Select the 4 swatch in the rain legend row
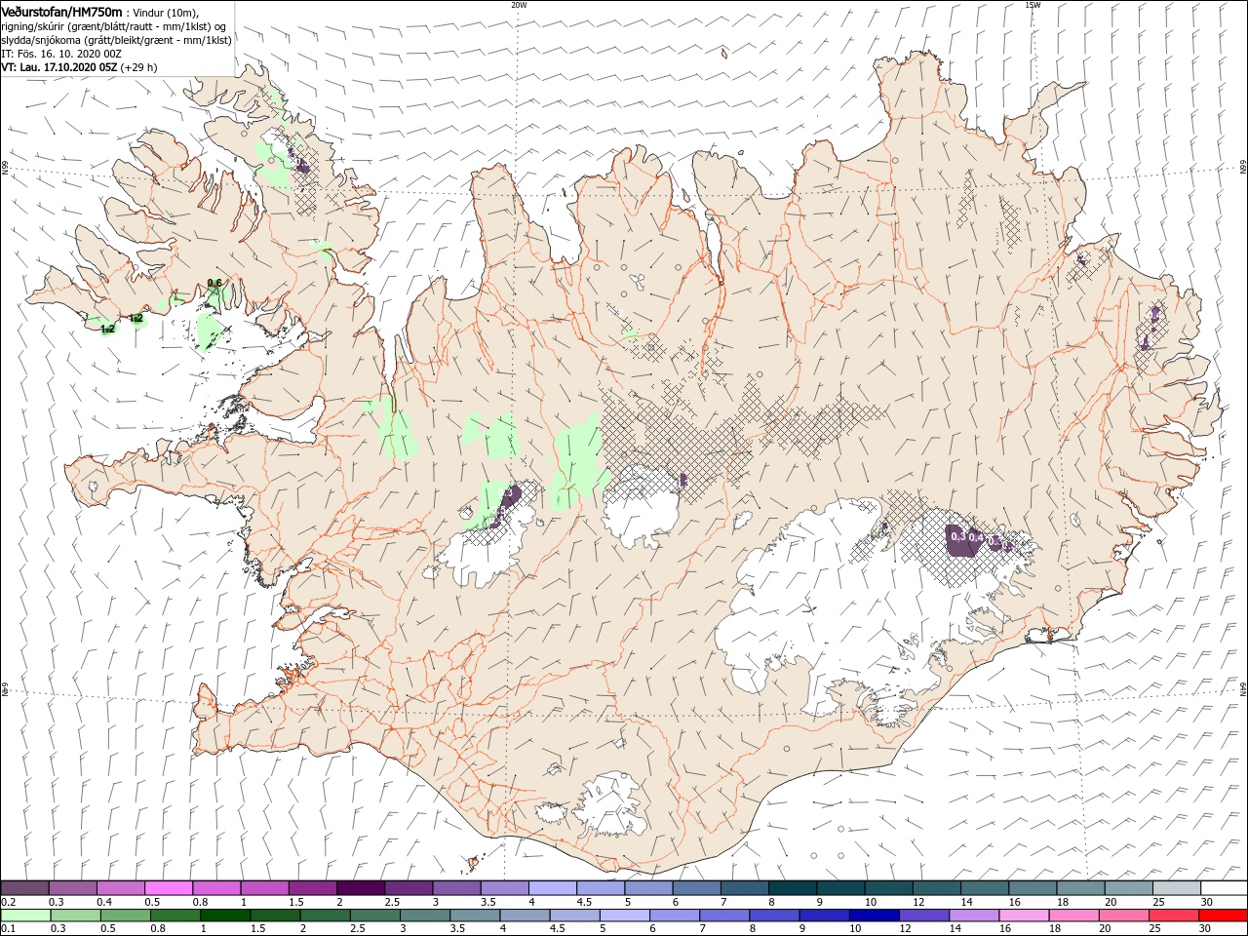The image size is (1248, 936). pyautogui.click(x=525, y=916)
